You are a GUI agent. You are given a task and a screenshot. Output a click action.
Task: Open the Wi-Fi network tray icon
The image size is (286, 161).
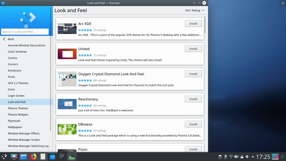point(231,157)
